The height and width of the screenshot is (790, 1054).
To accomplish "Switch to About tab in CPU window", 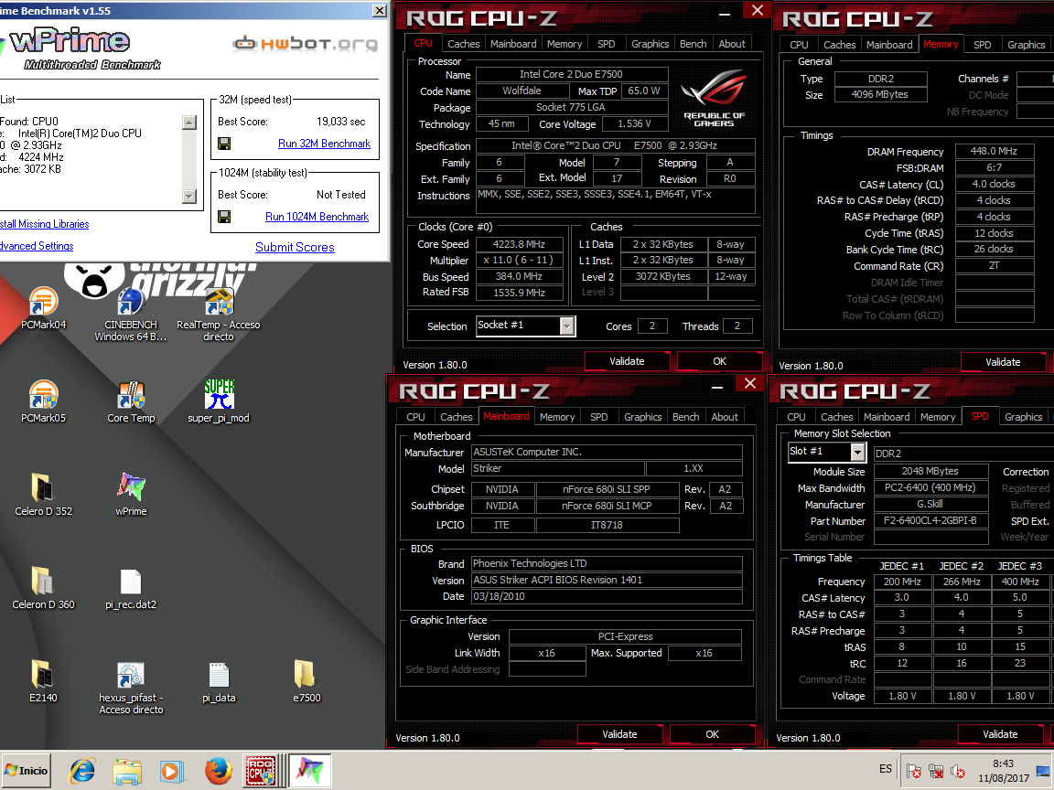I will [732, 44].
